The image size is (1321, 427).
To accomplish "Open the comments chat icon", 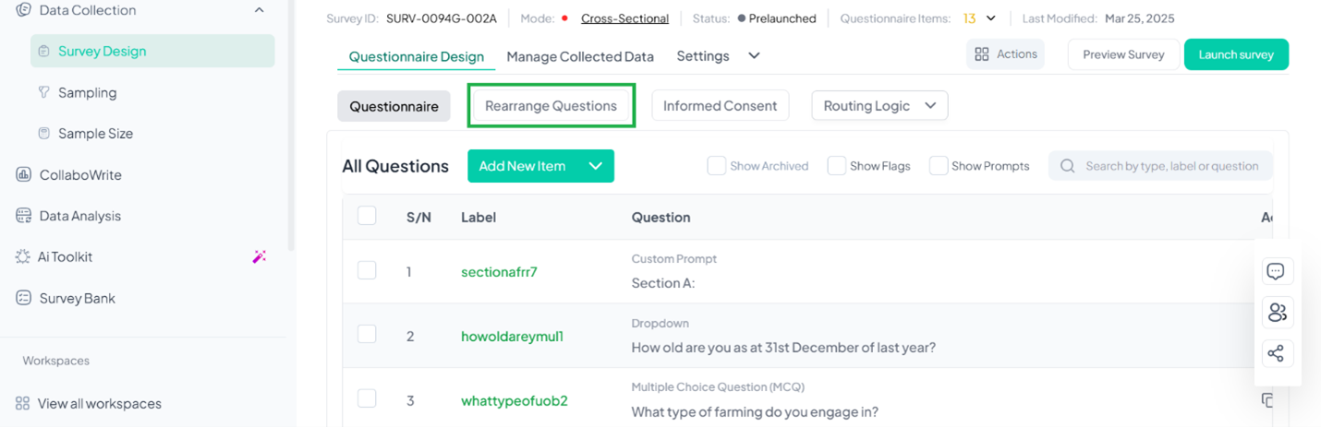I will 1276,271.
